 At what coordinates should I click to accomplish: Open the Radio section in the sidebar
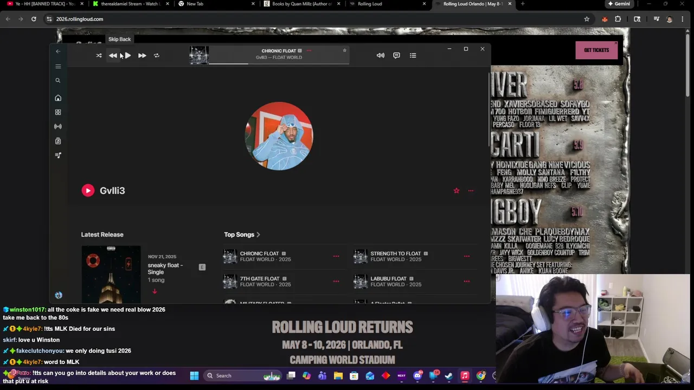point(58,126)
